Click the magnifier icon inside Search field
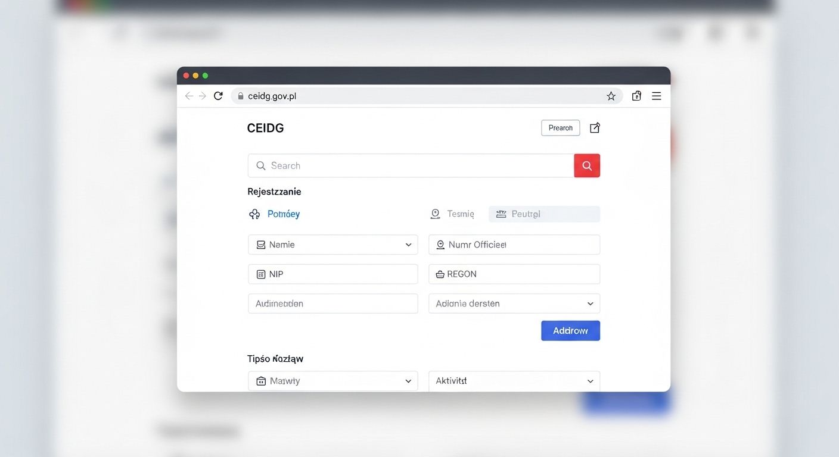This screenshot has width=839, height=457. tap(260, 165)
